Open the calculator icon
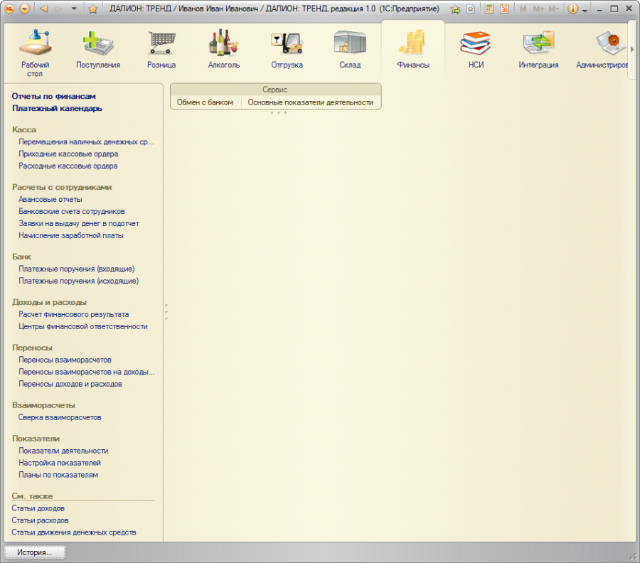640x563 pixels. click(489, 9)
